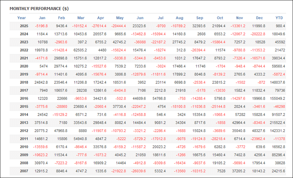Screen dimensions: 293x178
Task: Click the Monthly Performance ($) heading
Action: tap(39, 8)
